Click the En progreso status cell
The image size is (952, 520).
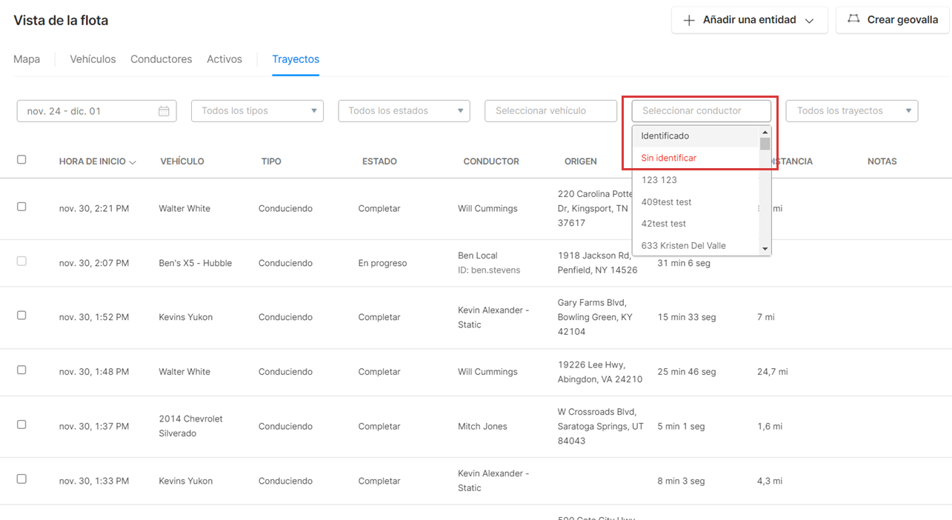point(383,263)
